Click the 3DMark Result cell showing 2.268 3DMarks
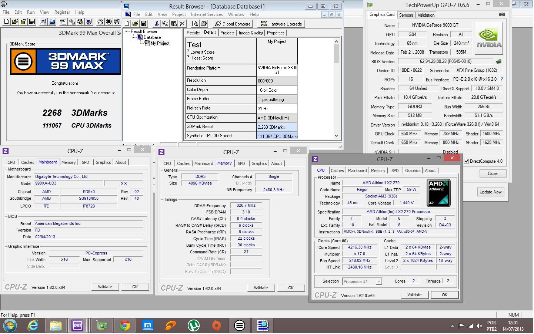534x334 pixels. 277,127
